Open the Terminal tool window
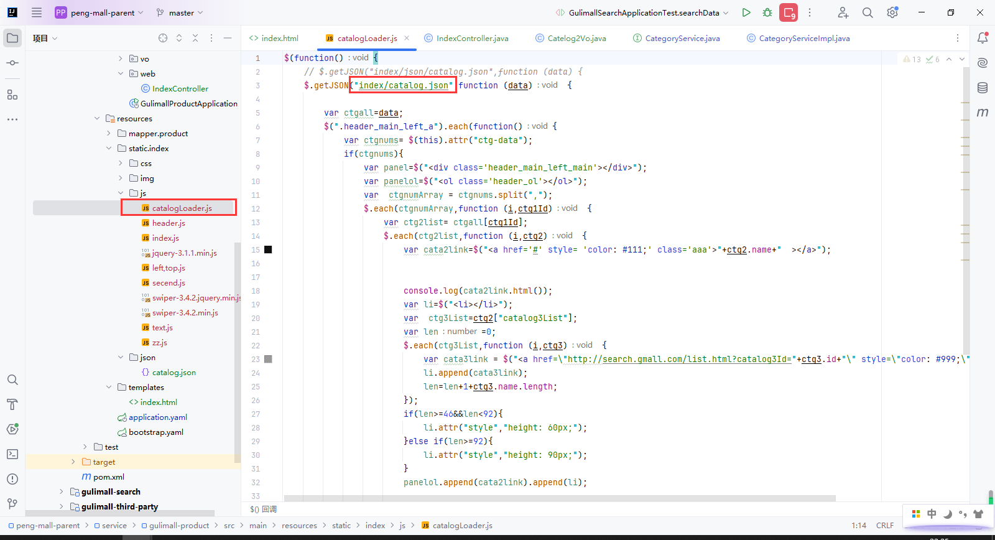The image size is (995, 540). tap(12, 454)
